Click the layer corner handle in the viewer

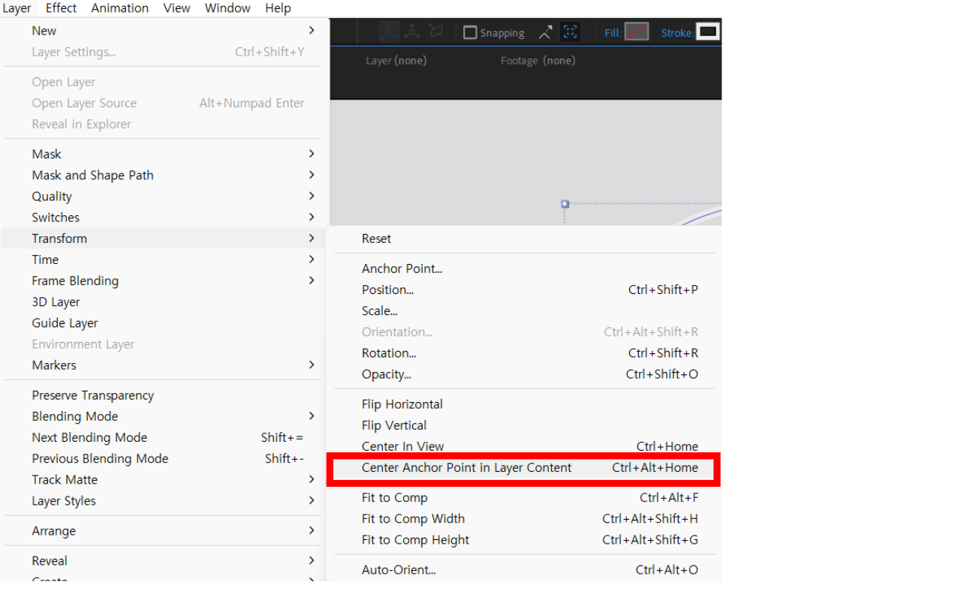click(x=565, y=204)
